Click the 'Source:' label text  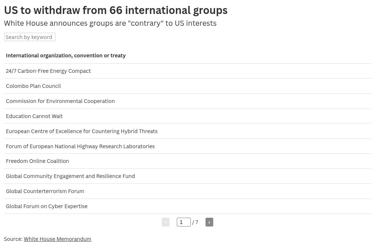click(13, 239)
